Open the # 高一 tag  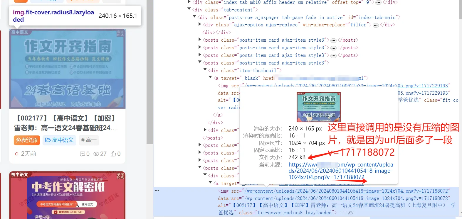pyautogui.click(x=89, y=140)
